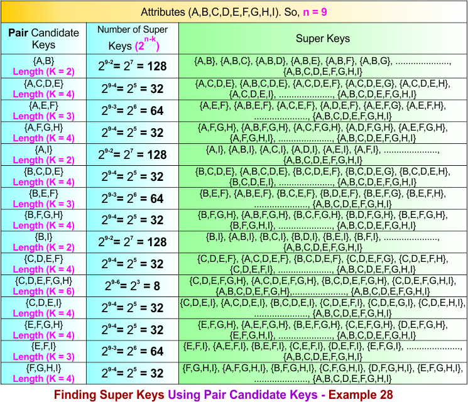Viewport: 468px width, 402px height.
Task: Click the super keys list starting {A,I}, {A,B,I}
Action: [x=323, y=155]
